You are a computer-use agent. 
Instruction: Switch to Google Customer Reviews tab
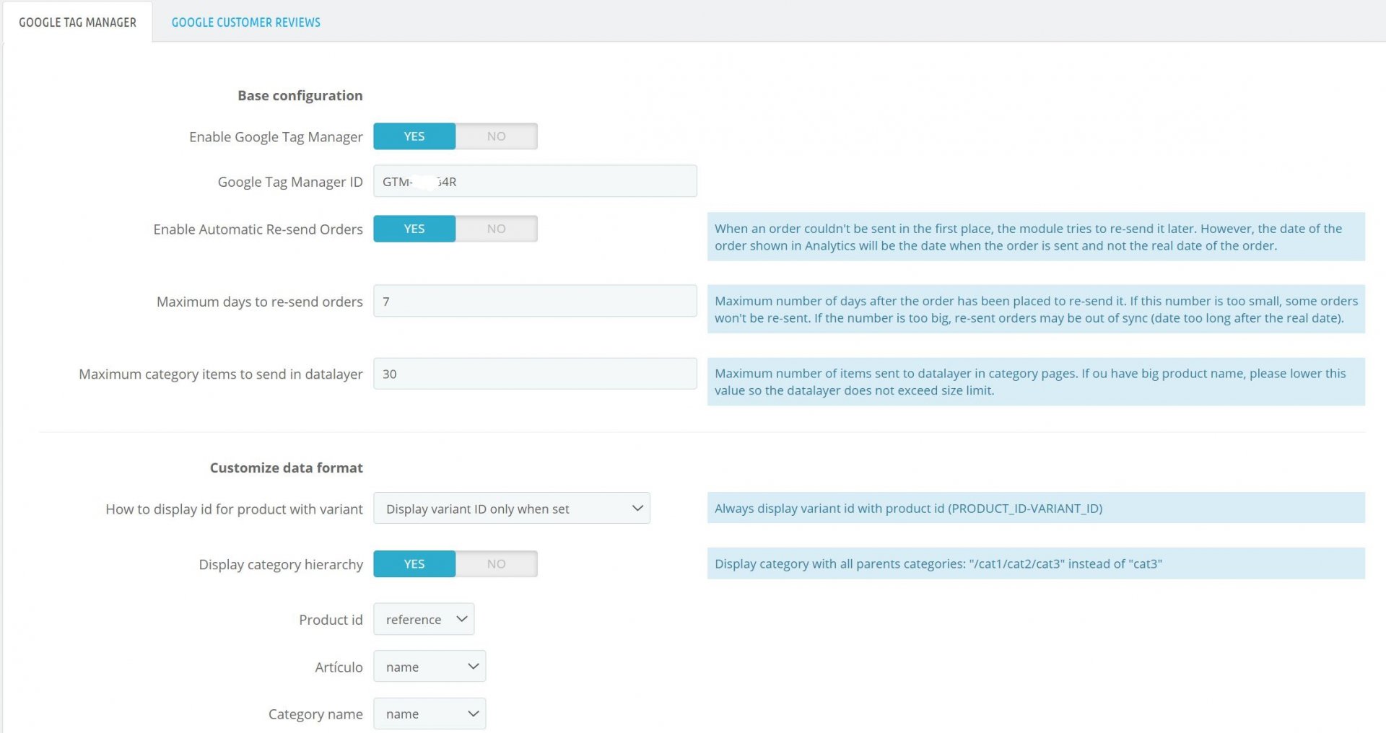click(245, 22)
